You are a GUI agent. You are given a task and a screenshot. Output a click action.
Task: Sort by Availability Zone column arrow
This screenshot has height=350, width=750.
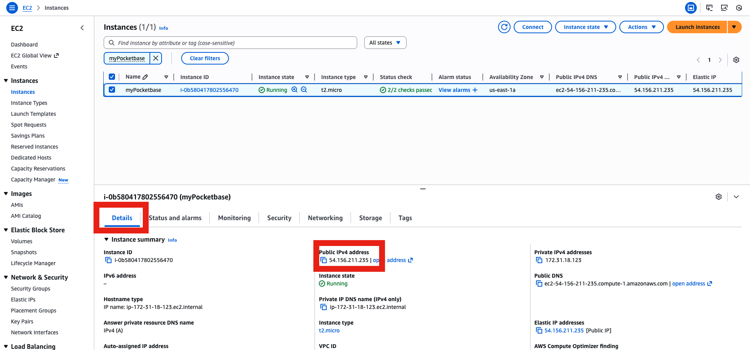point(542,77)
